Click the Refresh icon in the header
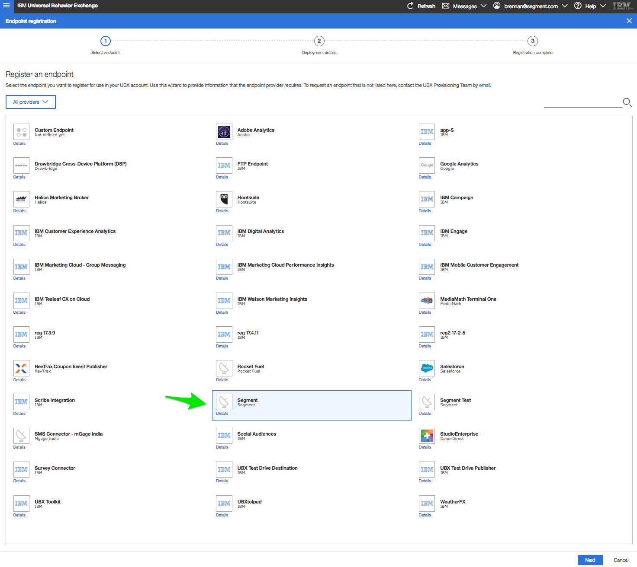The image size is (637, 567). (410, 6)
